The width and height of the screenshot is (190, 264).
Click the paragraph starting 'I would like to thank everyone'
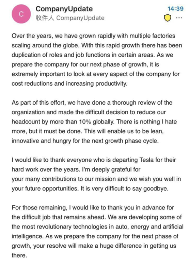96,174
